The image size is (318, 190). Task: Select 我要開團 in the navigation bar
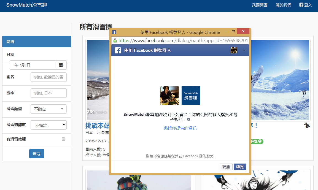[x=259, y=4]
